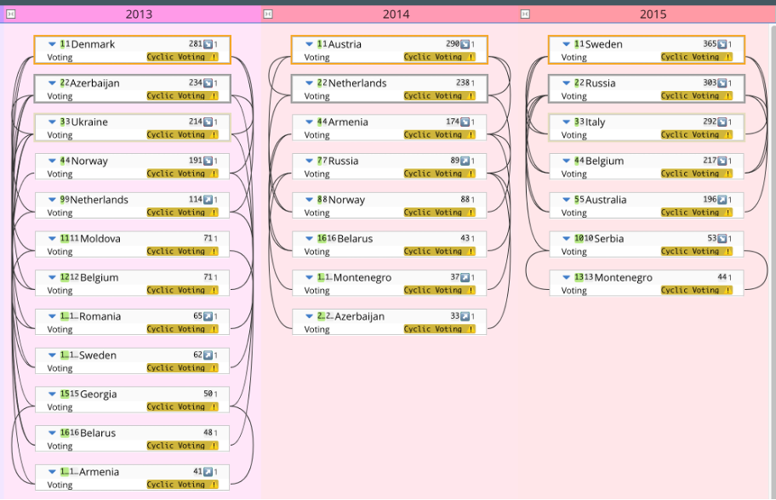
Task: Click the Ukraine country name
Action: coord(89,122)
